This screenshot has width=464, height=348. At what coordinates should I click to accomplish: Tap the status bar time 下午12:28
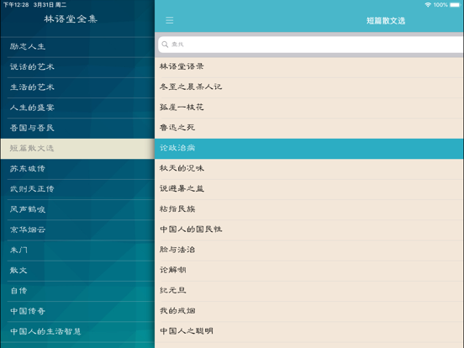click(x=16, y=5)
